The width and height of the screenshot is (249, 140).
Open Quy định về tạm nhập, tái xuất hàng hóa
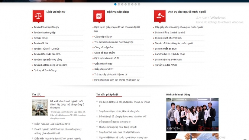(x=119, y=111)
